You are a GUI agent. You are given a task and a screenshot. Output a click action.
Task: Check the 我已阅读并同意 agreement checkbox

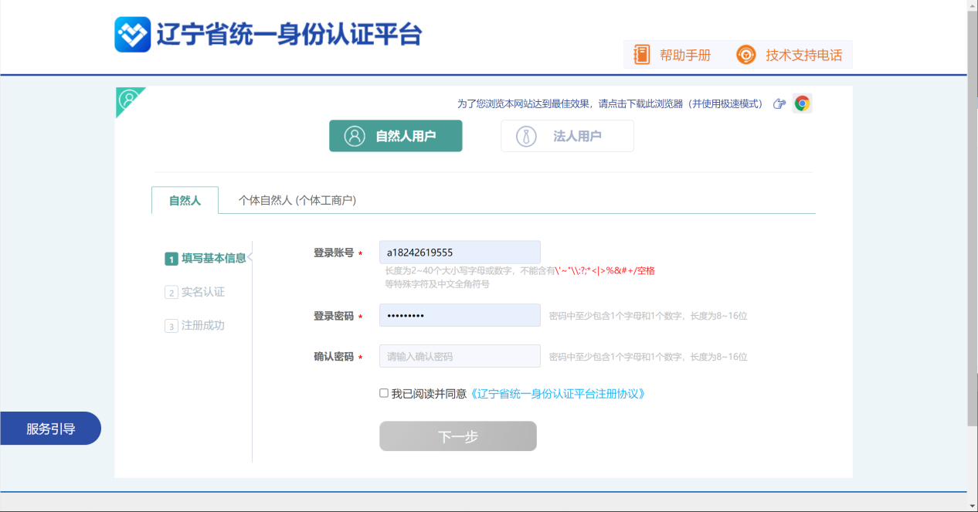coord(384,393)
